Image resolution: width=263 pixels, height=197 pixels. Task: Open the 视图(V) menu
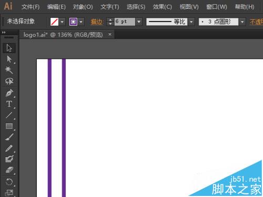click(x=189, y=7)
